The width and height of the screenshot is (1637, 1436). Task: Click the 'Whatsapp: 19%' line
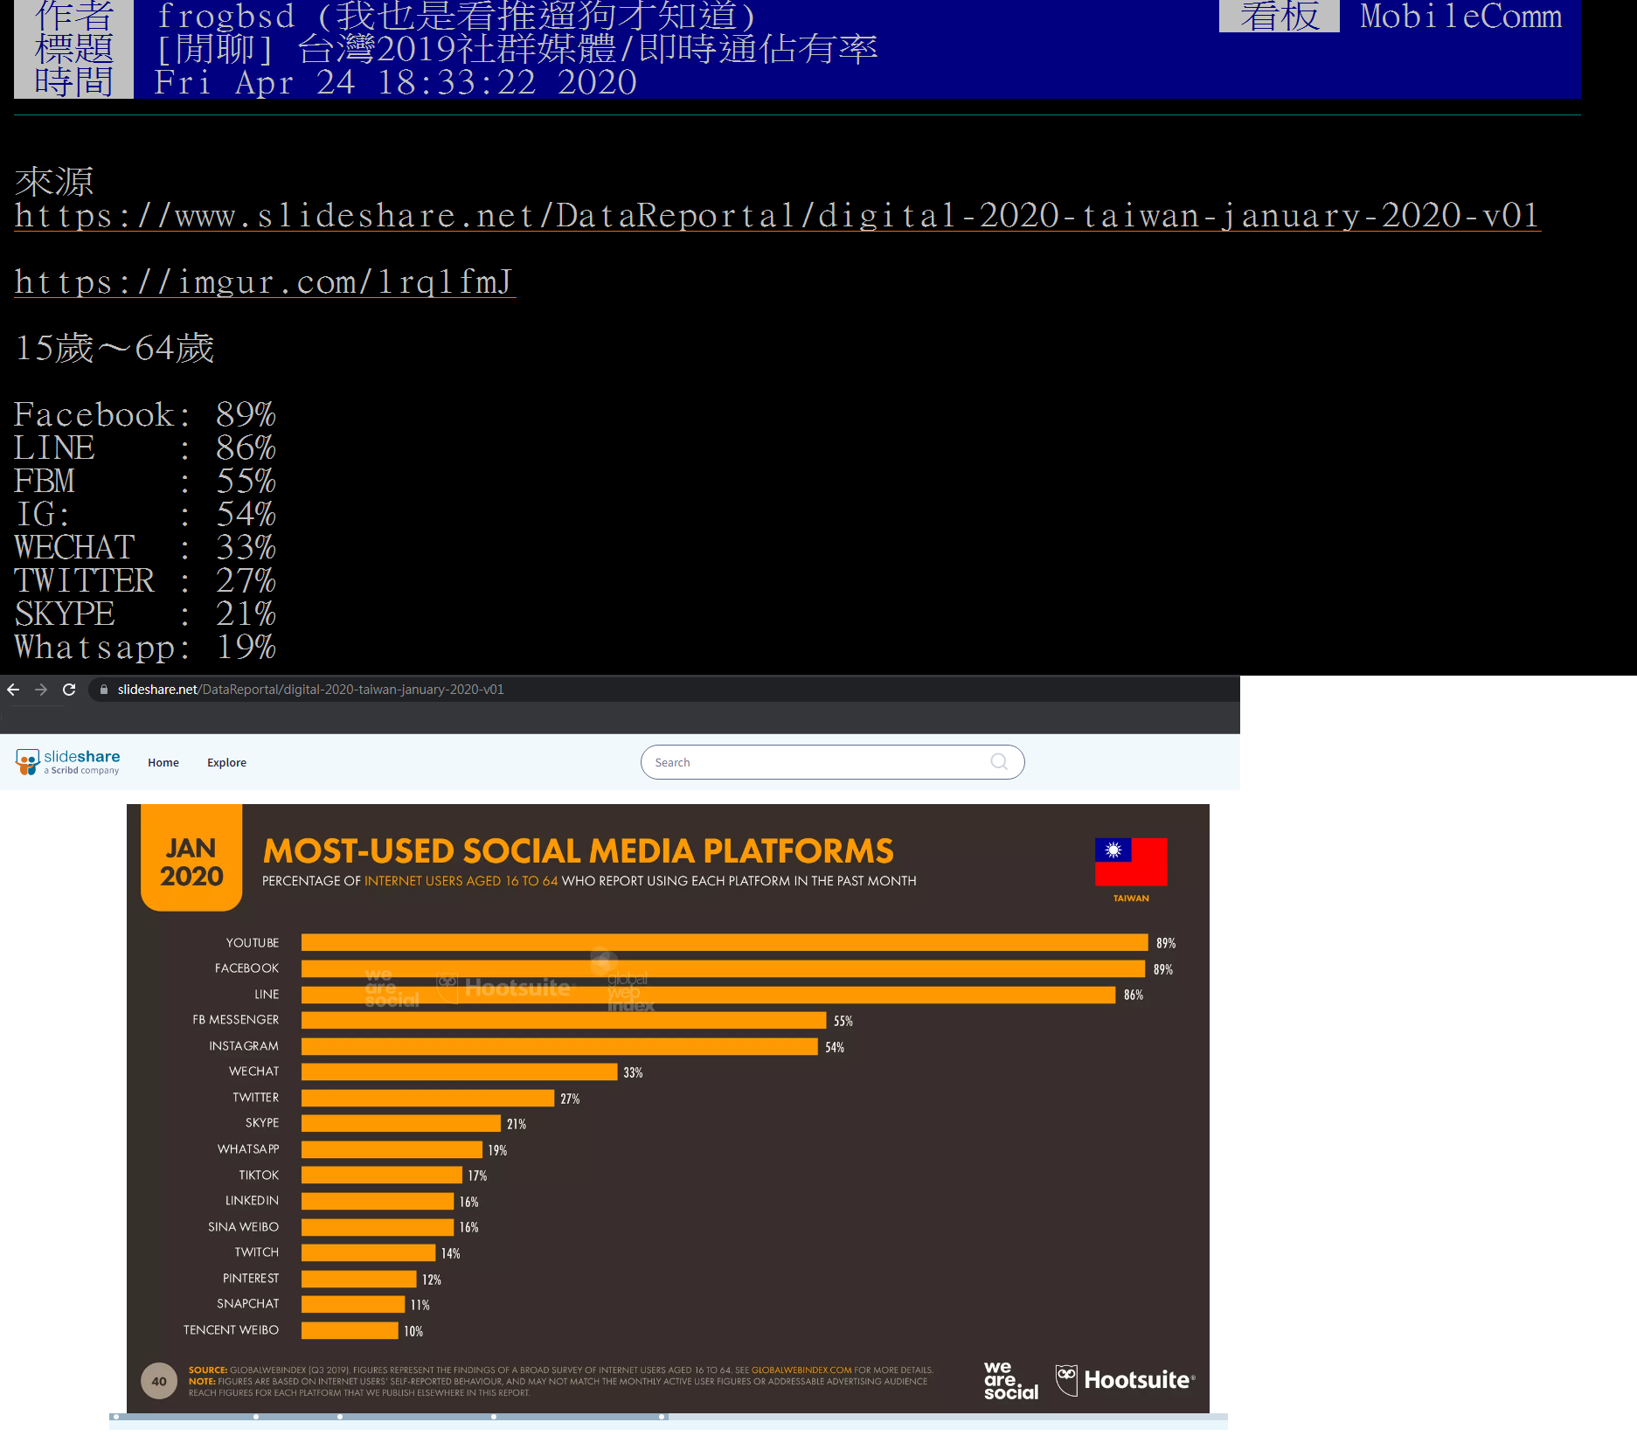pyautogui.click(x=145, y=648)
